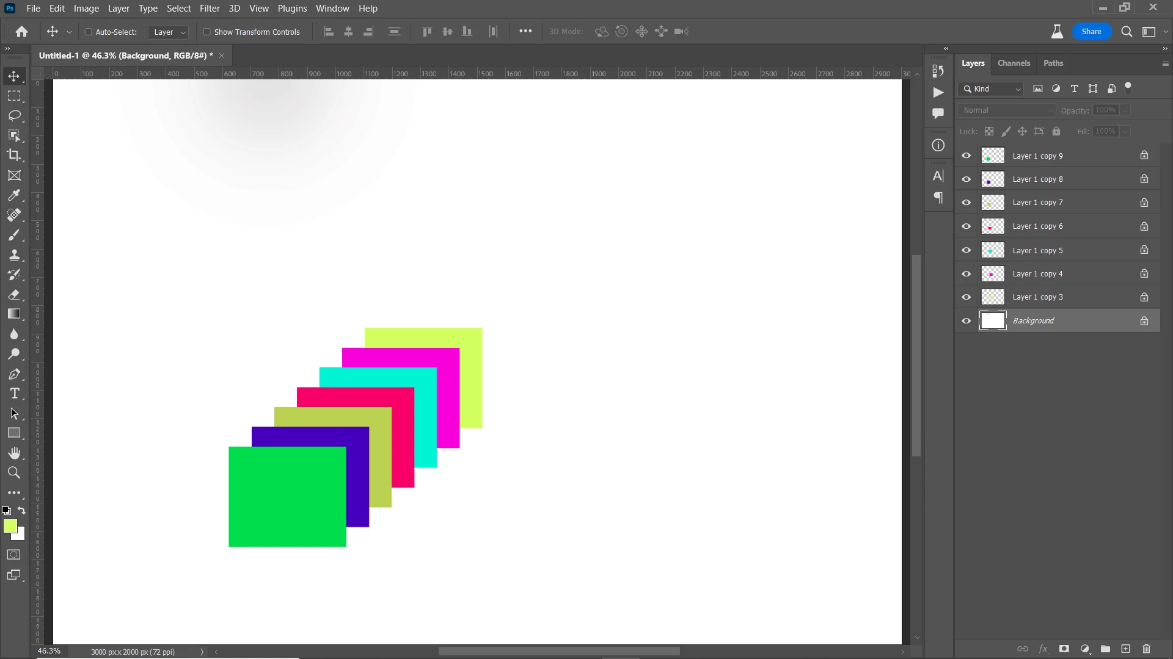Select the Zoom tool
This screenshot has width=1173, height=659.
click(x=14, y=473)
